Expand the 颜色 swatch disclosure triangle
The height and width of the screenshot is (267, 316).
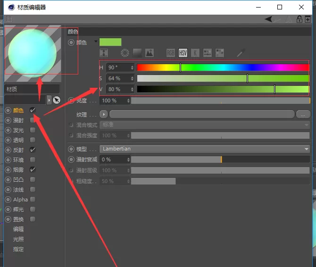pos(96,42)
